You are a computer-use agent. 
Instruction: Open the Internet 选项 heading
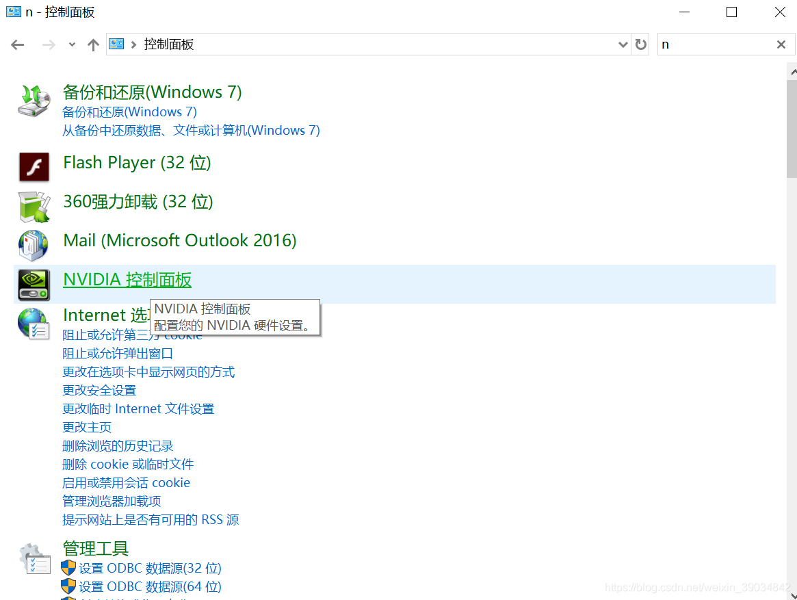[106, 315]
